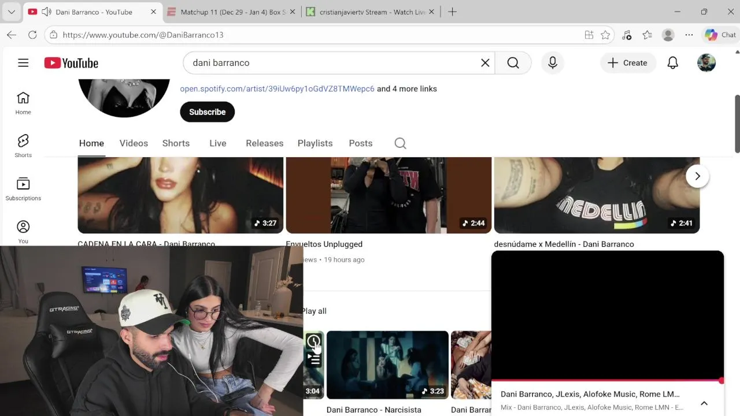Expand the miniplayer queue chevron
Viewport: 740px width, 416px height.
(x=704, y=403)
